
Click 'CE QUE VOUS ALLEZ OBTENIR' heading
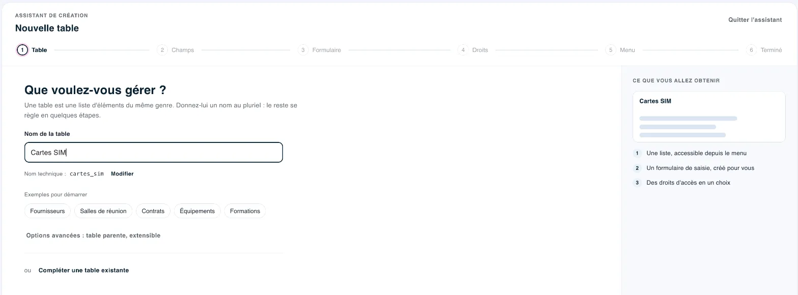pyautogui.click(x=676, y=81)
